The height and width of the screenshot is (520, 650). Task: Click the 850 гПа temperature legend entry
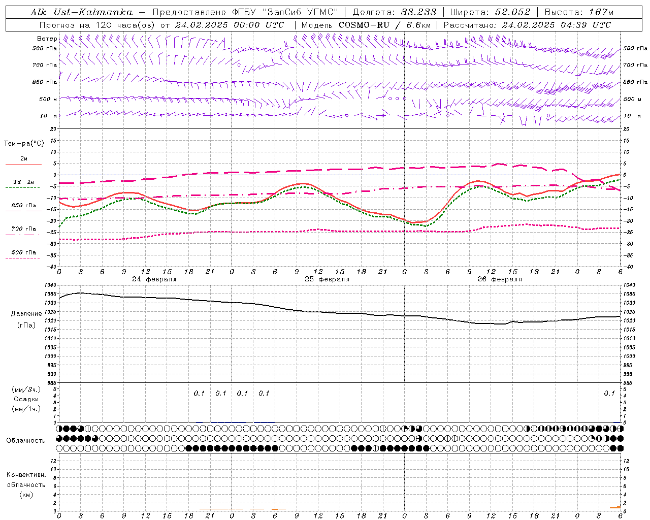pyautogui.click(x=24, y=206)
